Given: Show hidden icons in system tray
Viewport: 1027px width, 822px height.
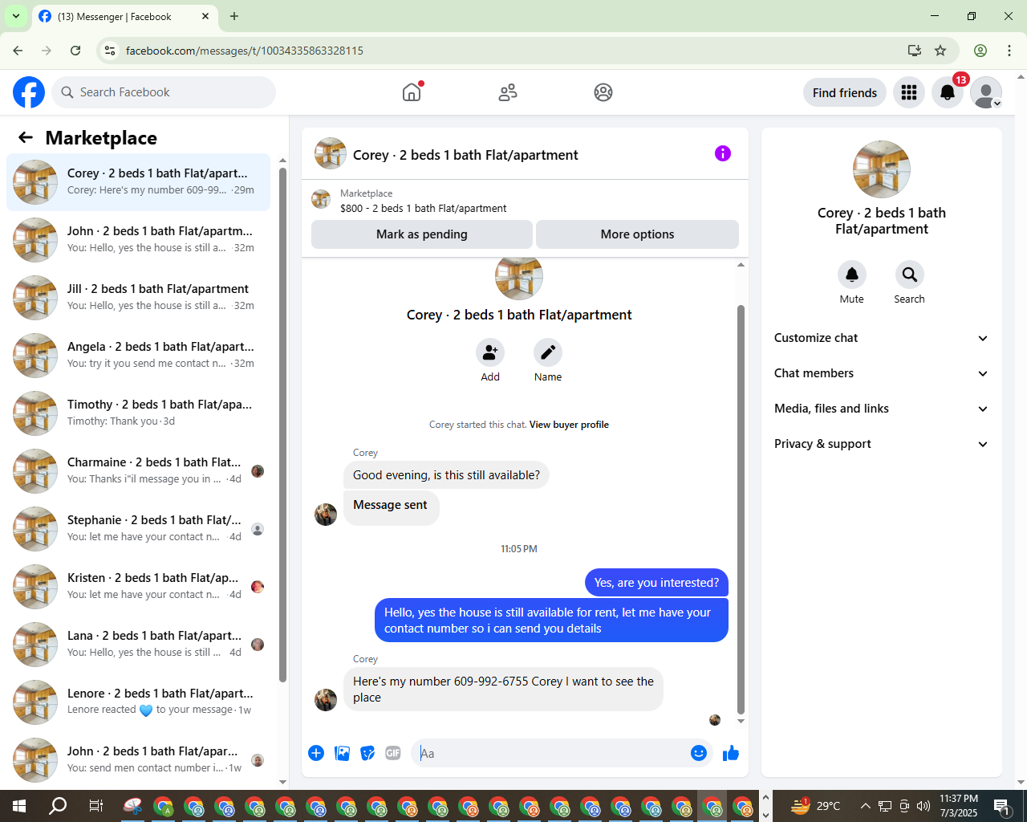Looking at the screenshot, I should (x=865, y=806).
